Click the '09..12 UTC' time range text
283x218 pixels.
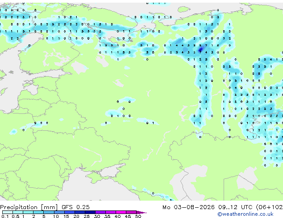coord(235,207)
